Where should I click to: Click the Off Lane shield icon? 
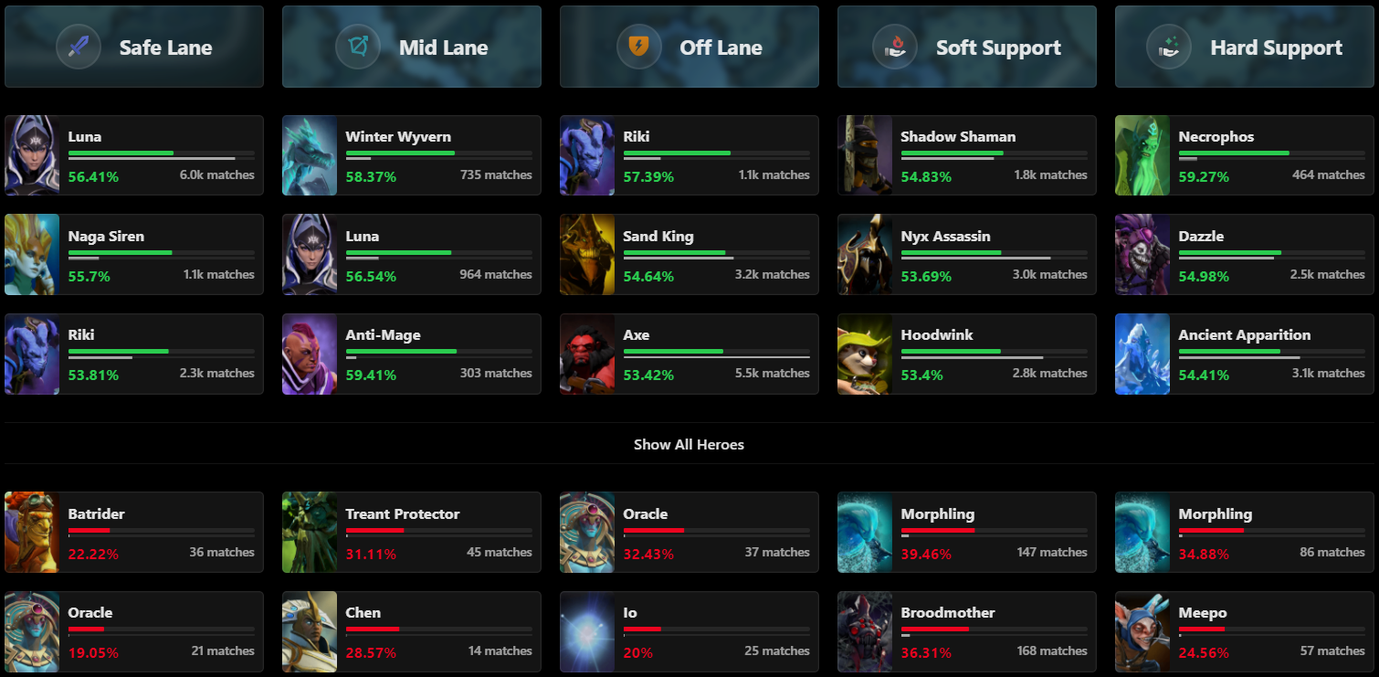(639, 47)
